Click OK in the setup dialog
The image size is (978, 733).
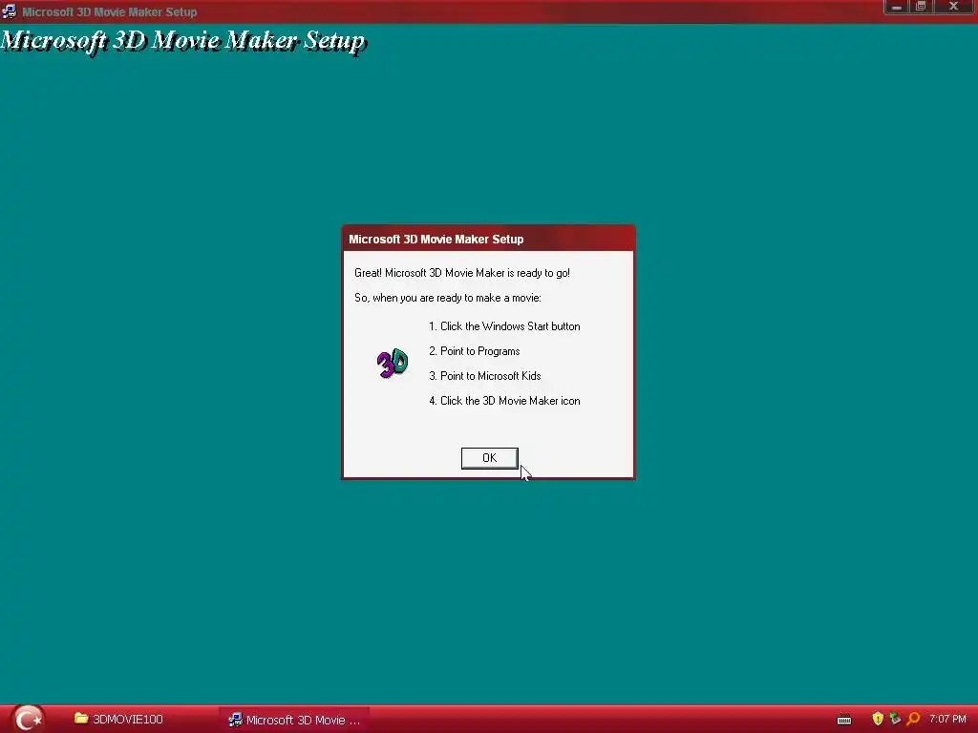coord(489,458)
